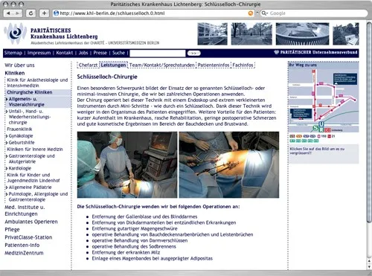Viewport: 372px width, 276px height.
Task: Reload the page with the refresh button
Action: point(31,13)
